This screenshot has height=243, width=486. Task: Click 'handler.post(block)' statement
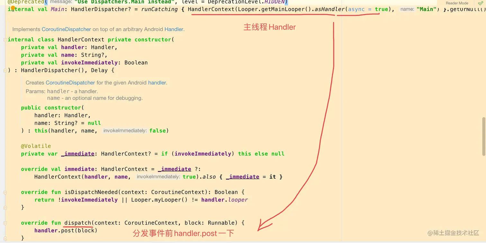66,231
